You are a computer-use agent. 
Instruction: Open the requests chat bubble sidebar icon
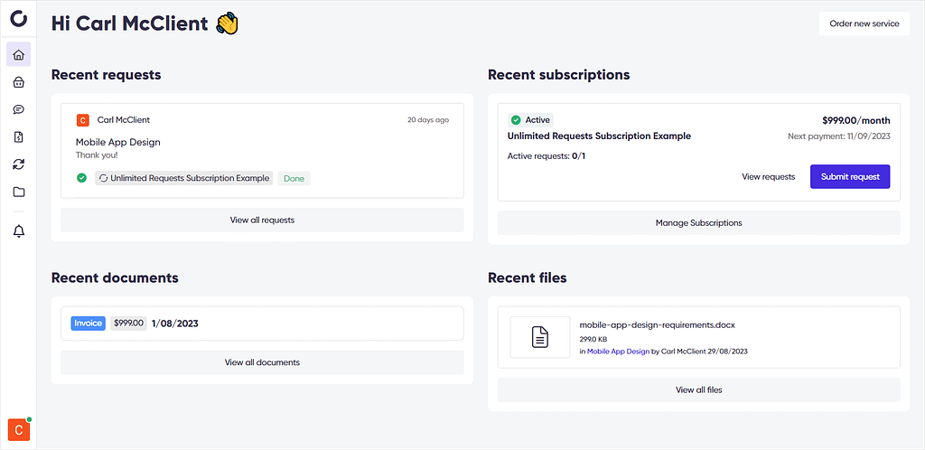click(19, 109)
